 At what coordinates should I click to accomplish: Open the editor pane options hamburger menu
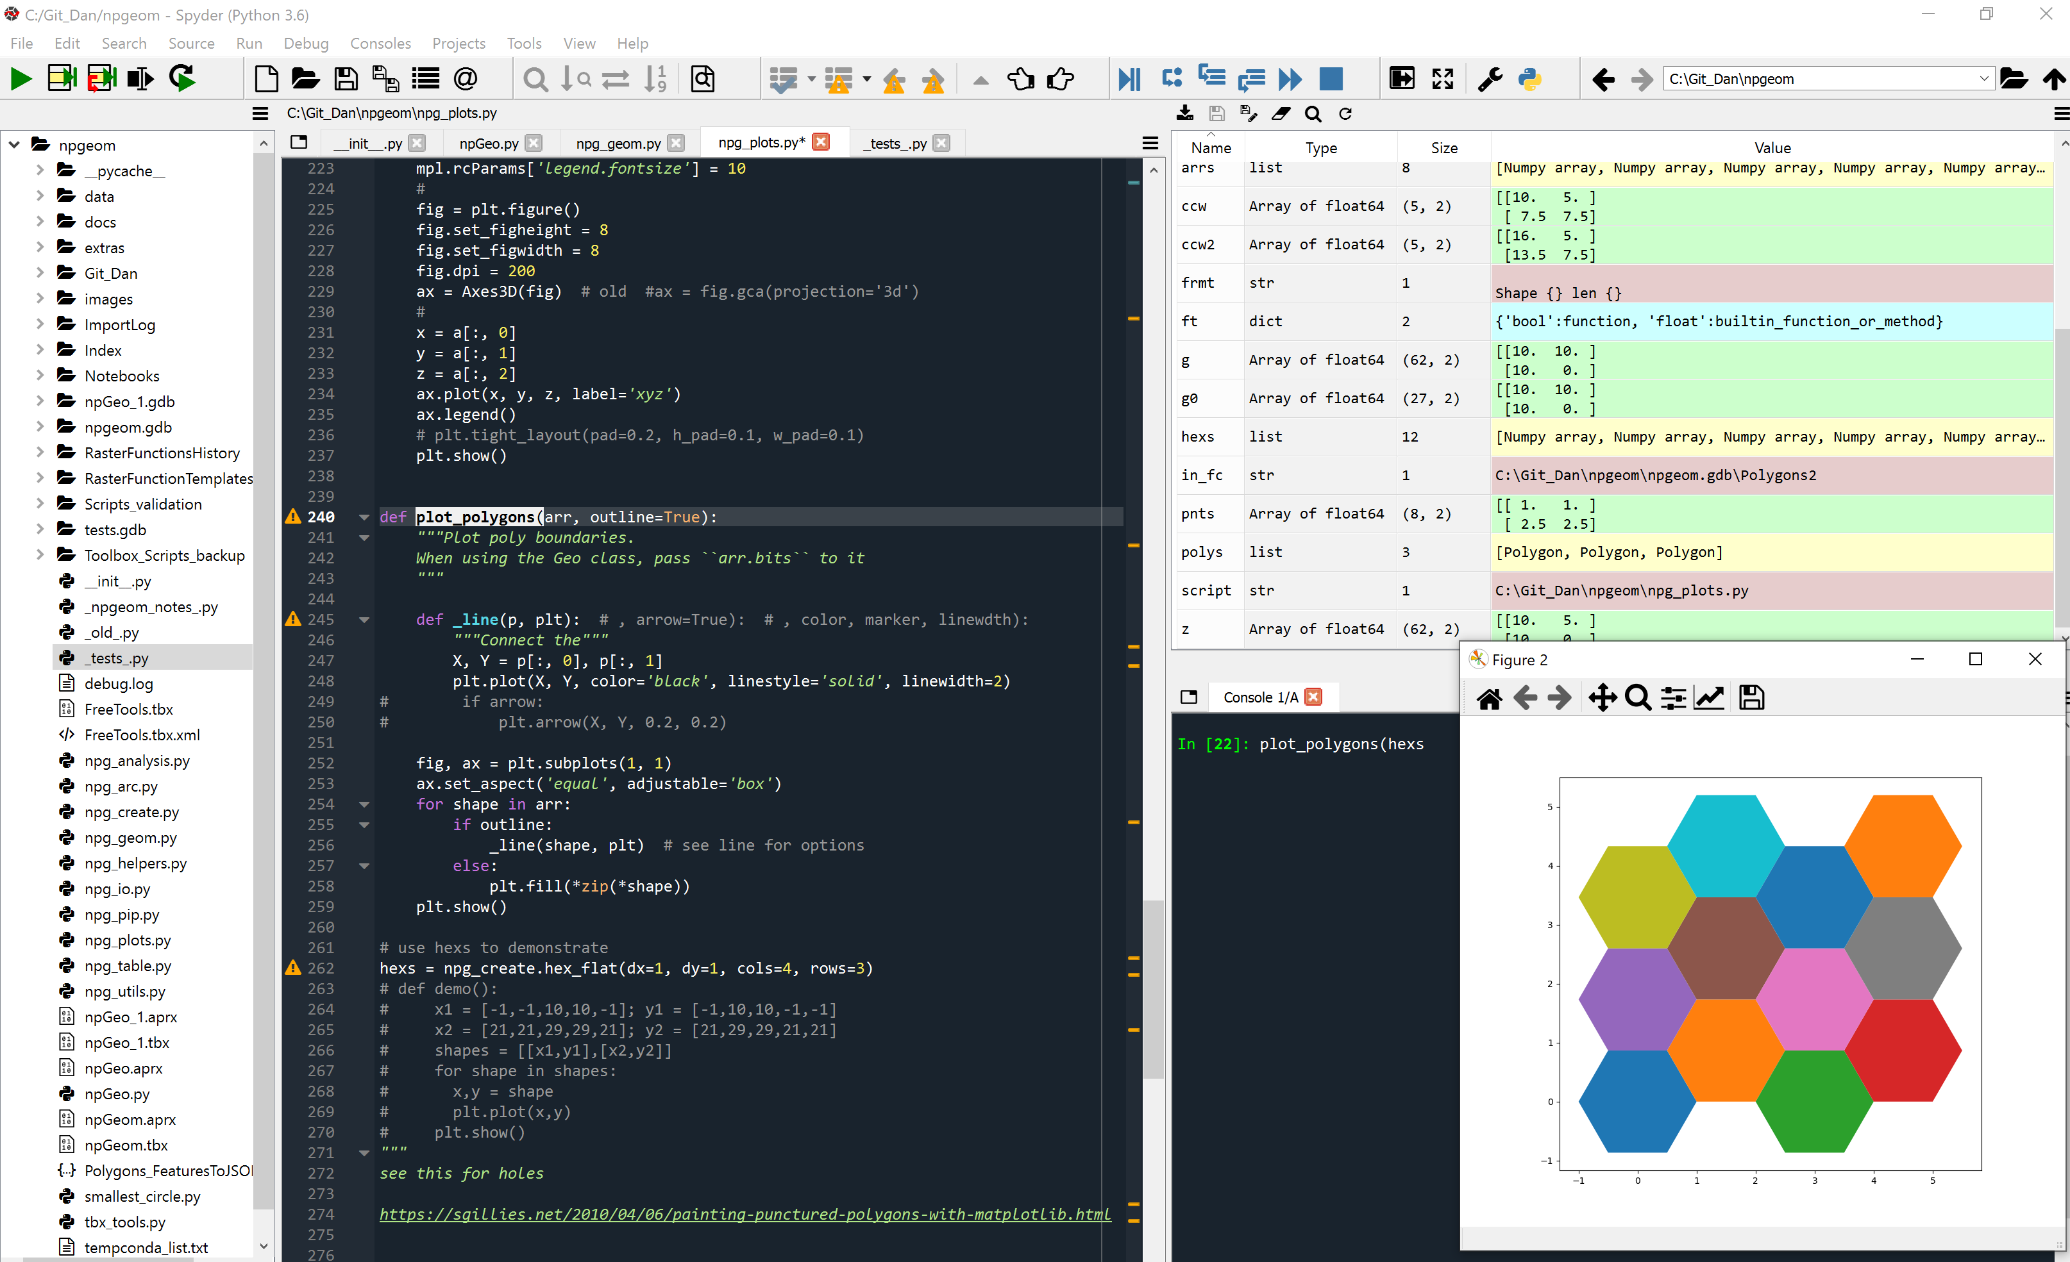click(x=1150, y=144)
